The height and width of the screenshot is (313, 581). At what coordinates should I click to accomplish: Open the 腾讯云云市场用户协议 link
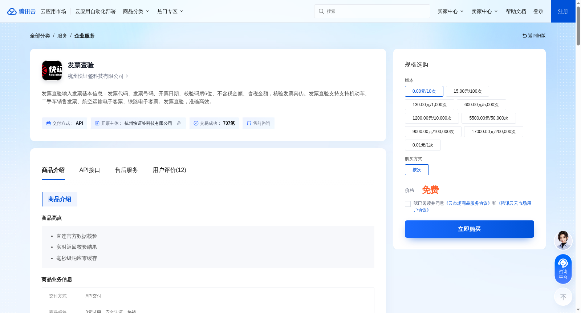click(515, 203)
